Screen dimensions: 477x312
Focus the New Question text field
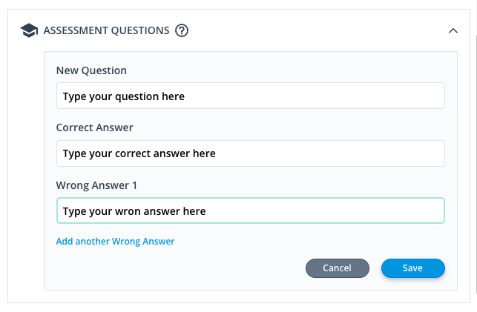point(250,96)
